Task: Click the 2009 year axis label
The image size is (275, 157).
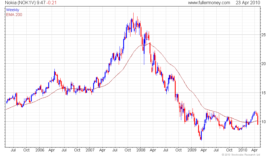Action: pos(192,150)
